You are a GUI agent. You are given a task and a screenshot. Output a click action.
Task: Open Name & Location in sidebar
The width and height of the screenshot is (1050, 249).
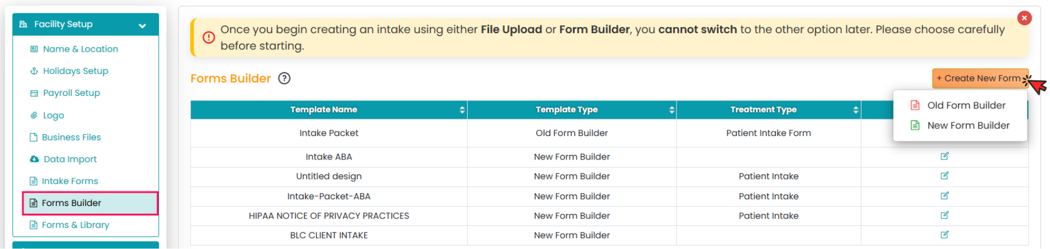point(80,49)
